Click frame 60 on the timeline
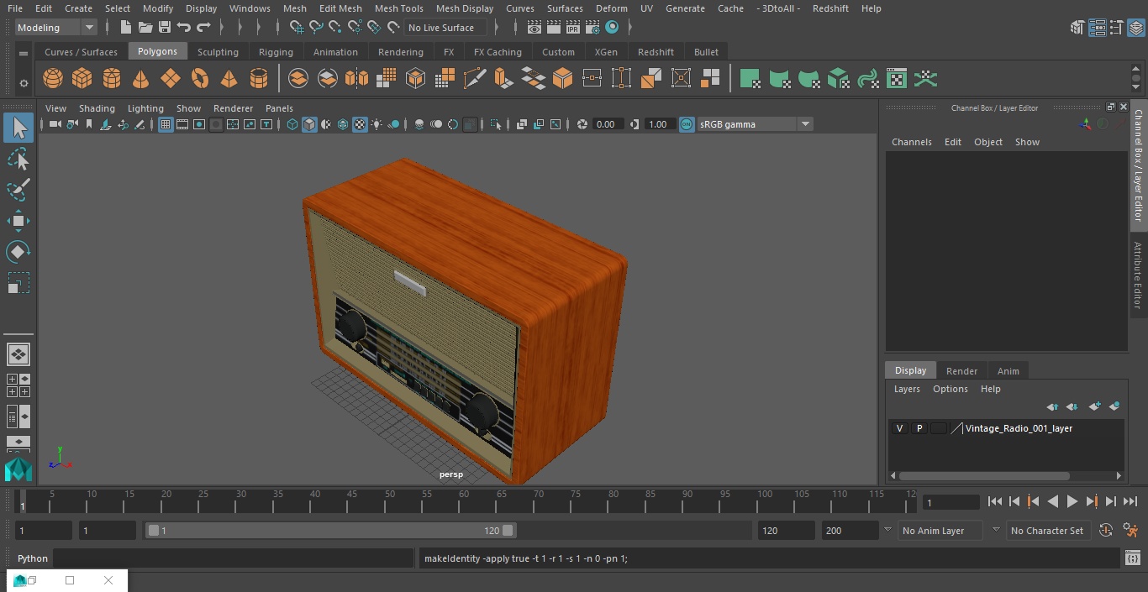The width and height of the screenshot is (1148, 592). tap(463, 501)
